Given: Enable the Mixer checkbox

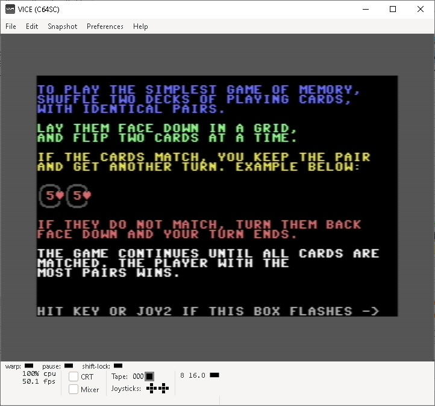Looking at the screenshot, I should (x=74, y=389).
